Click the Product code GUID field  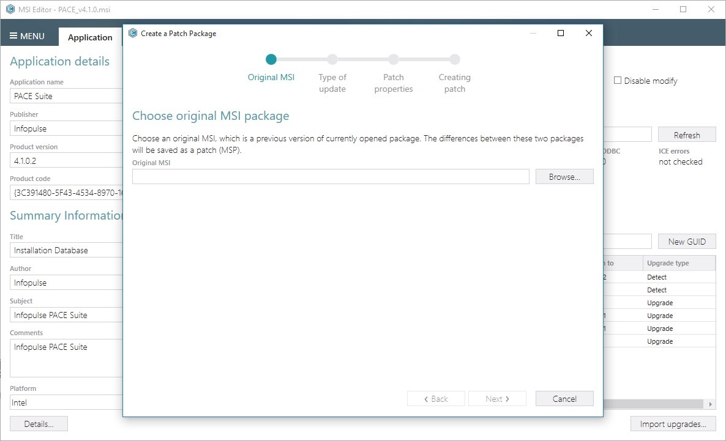pos(66,193)
